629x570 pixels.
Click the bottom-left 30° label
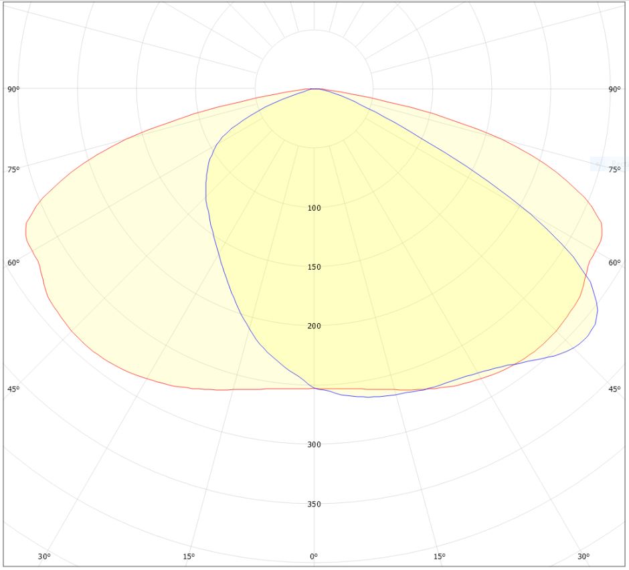pos(44,557)
